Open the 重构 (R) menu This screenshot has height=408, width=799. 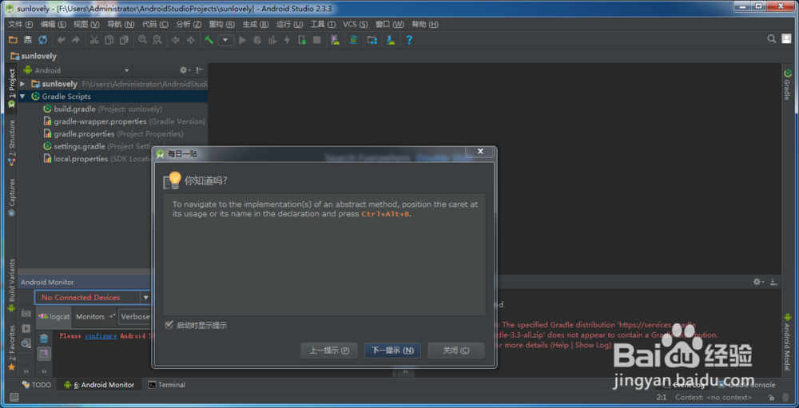[x=221, y=25]
